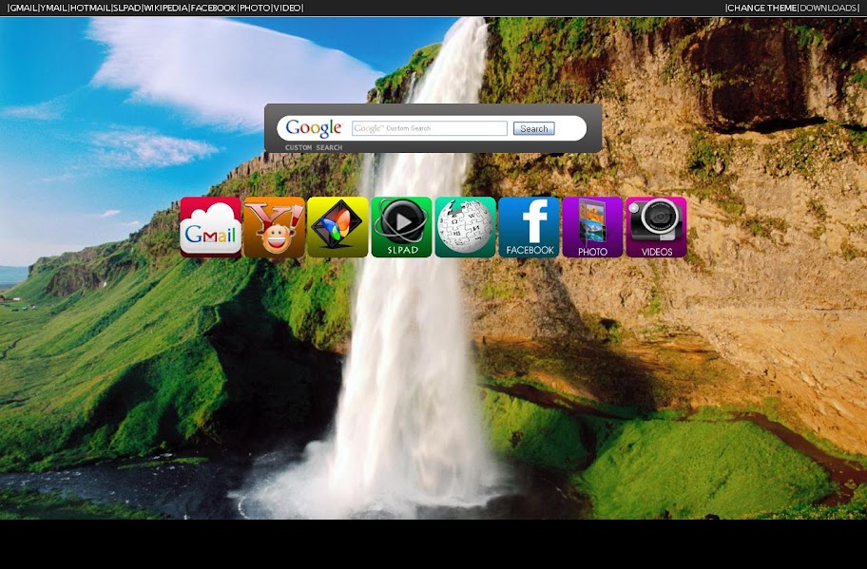Select PHOTO in the top bar
Screen dimensions: 867x569
click(255, 8)
